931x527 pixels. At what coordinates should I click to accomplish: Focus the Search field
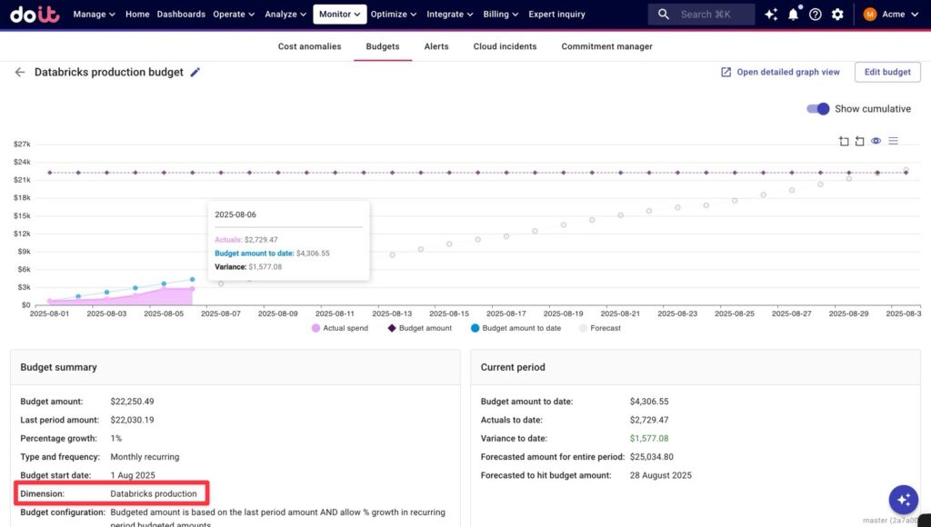click(x=702, y=15)
